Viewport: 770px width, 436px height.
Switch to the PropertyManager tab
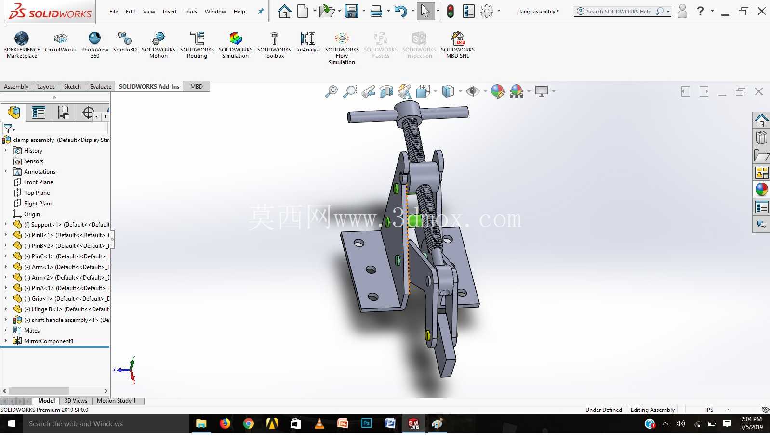pos(39,113)
